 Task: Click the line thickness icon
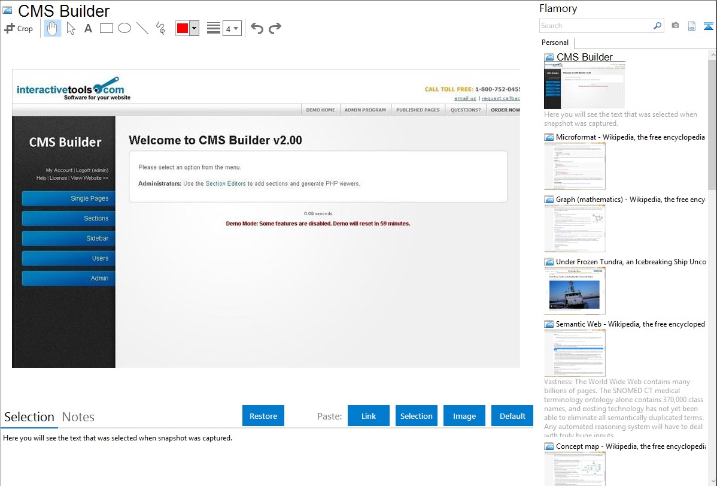(x=214, y=28)
